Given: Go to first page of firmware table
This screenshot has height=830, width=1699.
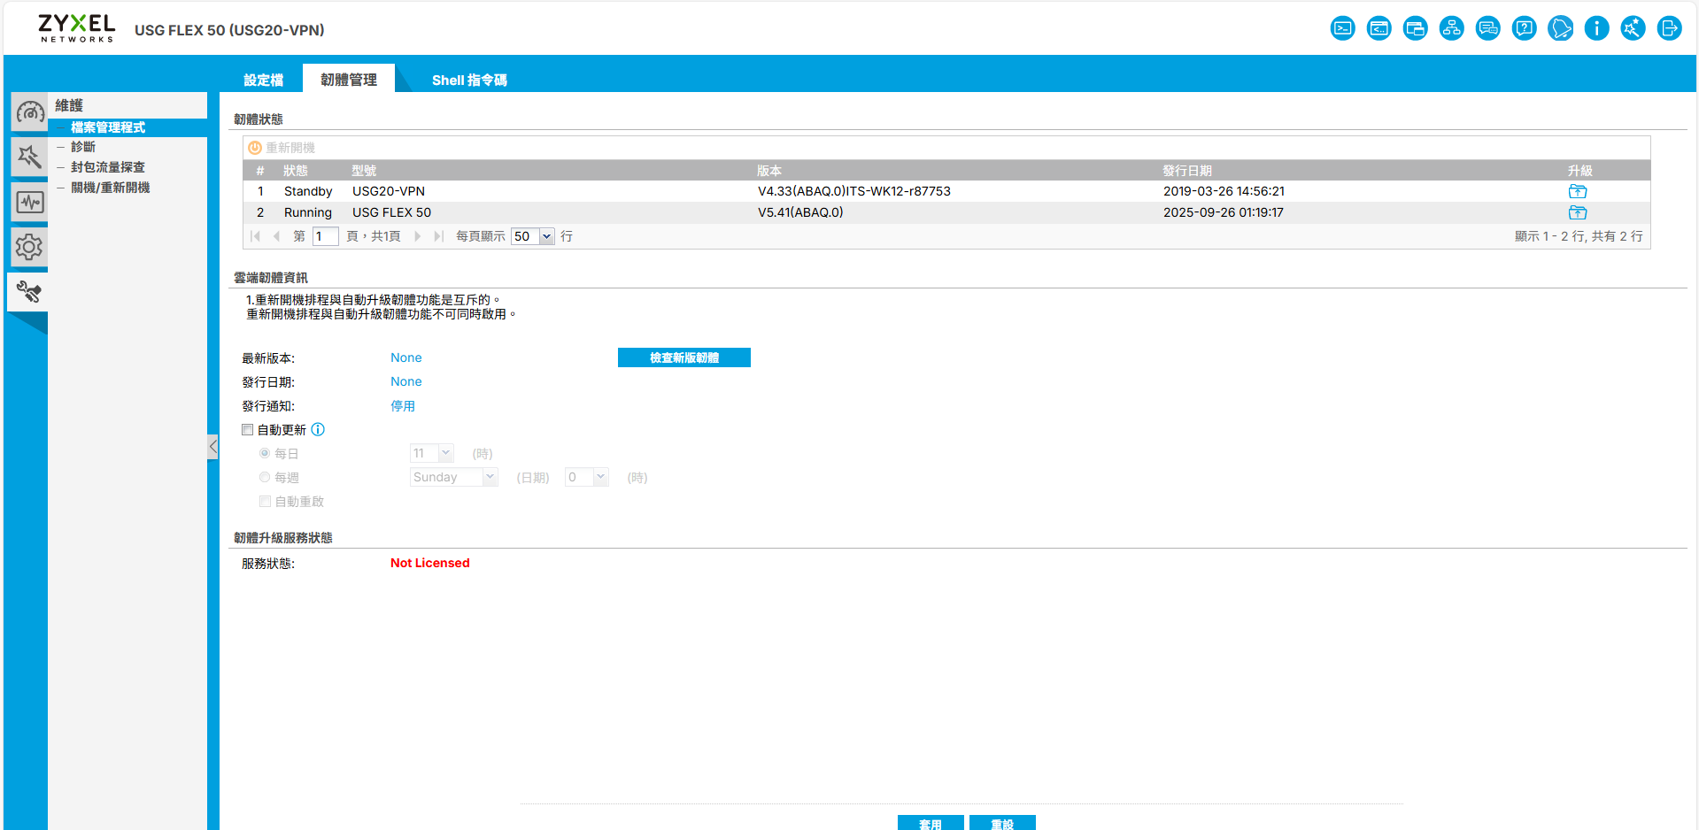Looking at the screenshot, I should click(x=256, y=236).
